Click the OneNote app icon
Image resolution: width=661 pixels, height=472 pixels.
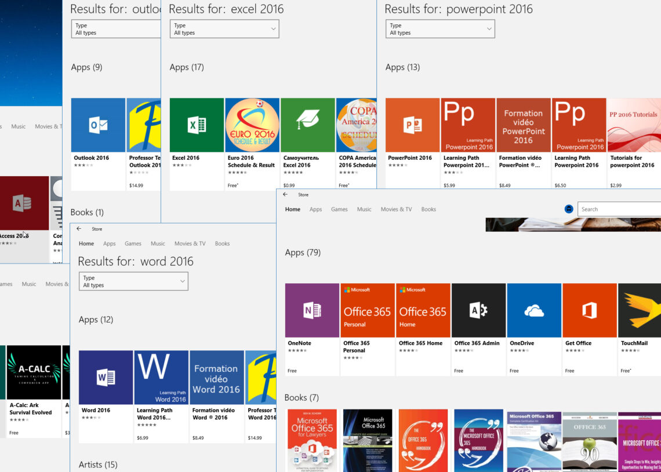point(312,310)
